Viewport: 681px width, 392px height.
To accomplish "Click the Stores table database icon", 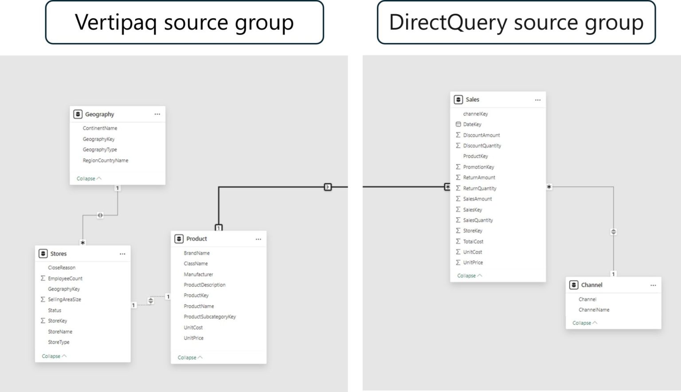I will (43, 253).
